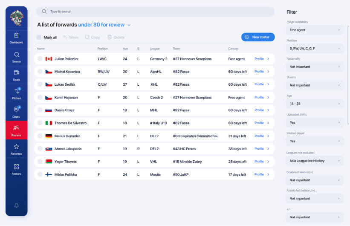Image resolution: width=350 pixels, height=226 pixels.
Task: Check the Mark all checkbox
Action: click(x=39, y=38)
